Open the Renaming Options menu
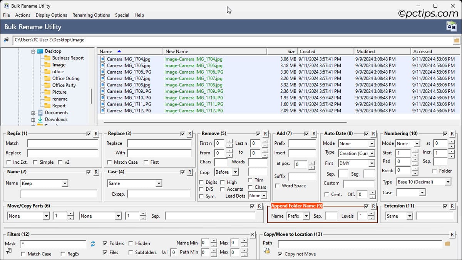This screenshot has height=260, width=462. [91, 15]
